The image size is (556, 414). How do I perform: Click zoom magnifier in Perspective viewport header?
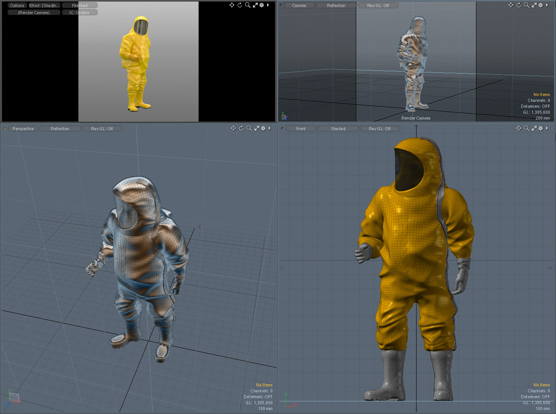coord(249,128)
